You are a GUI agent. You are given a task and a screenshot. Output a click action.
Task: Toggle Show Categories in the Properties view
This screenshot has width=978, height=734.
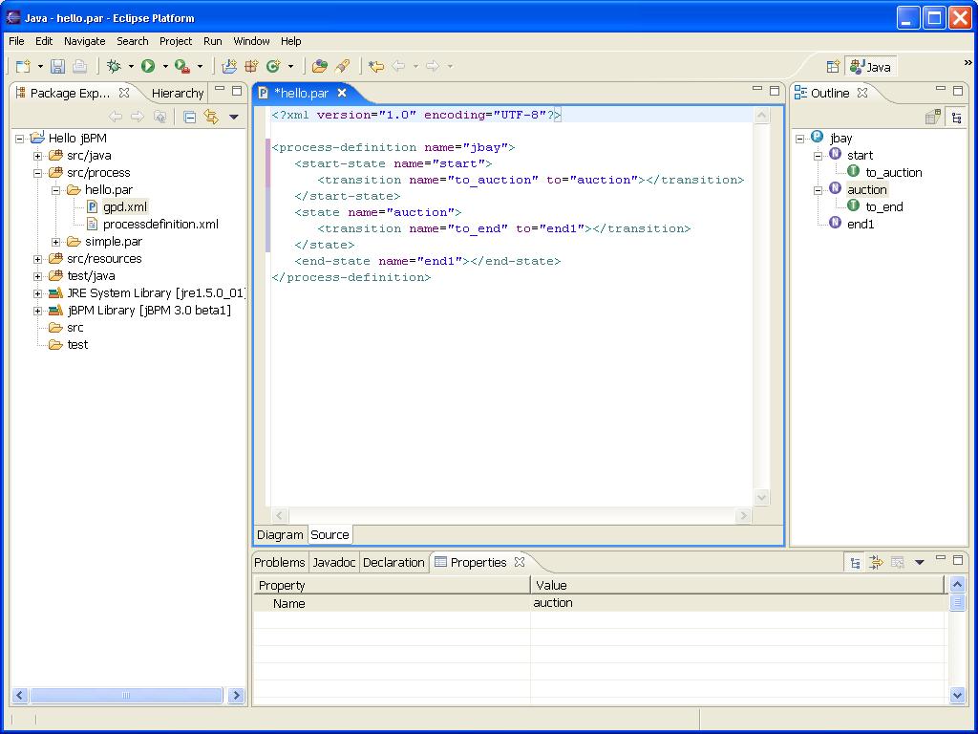(x=855, y=563)
